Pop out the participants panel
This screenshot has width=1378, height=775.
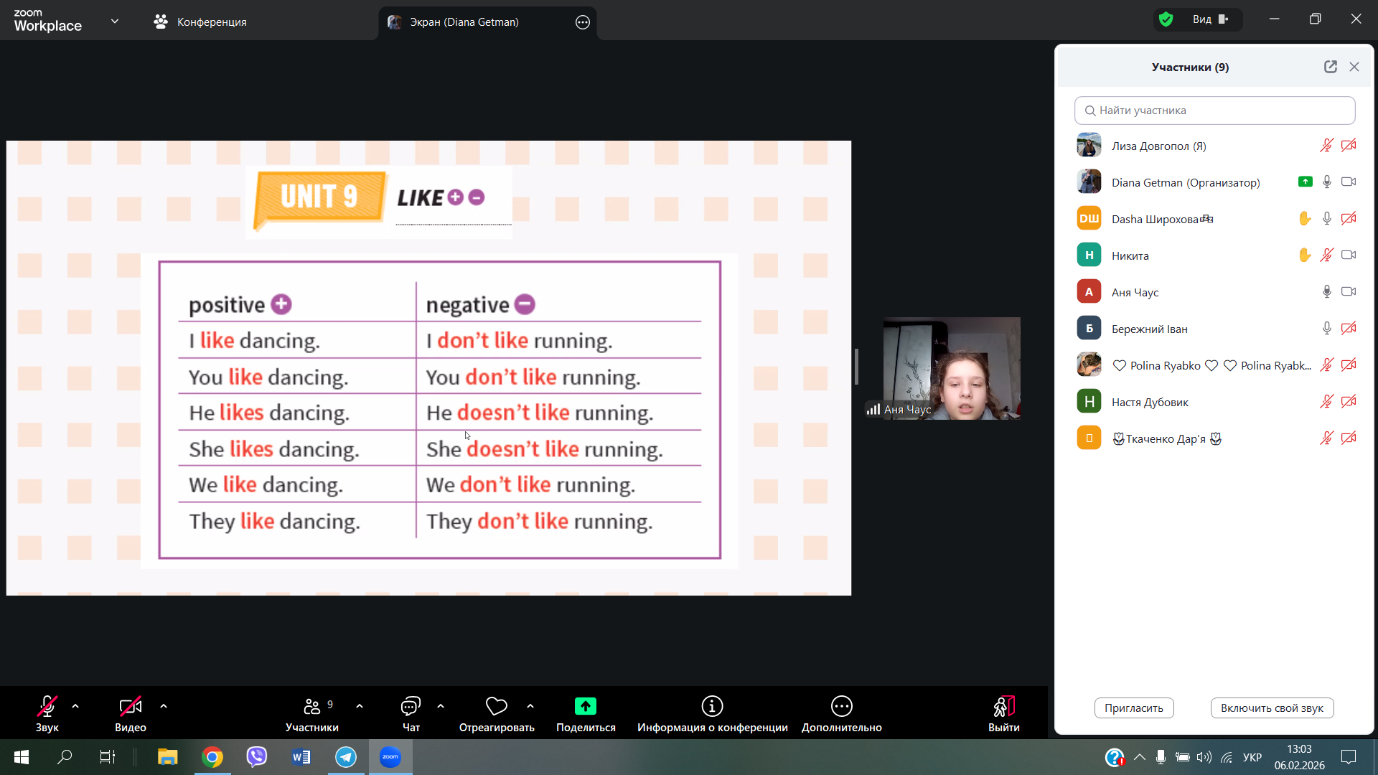click(x=1330, y=67)
